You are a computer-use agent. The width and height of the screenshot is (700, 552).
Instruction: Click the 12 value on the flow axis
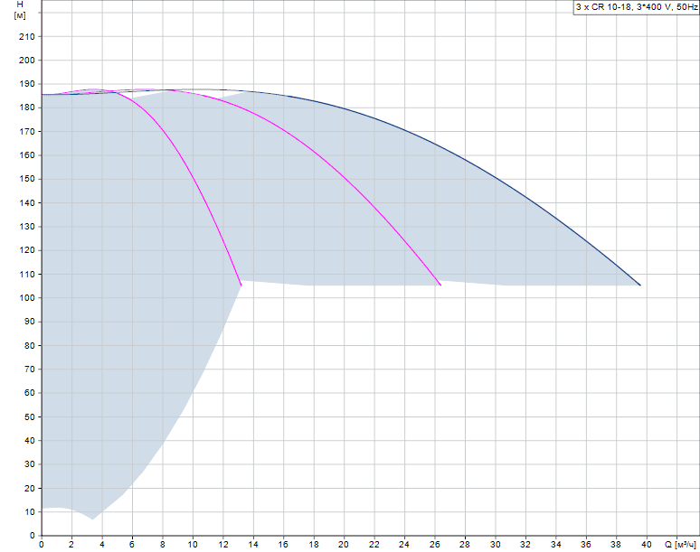pos(222,545)
